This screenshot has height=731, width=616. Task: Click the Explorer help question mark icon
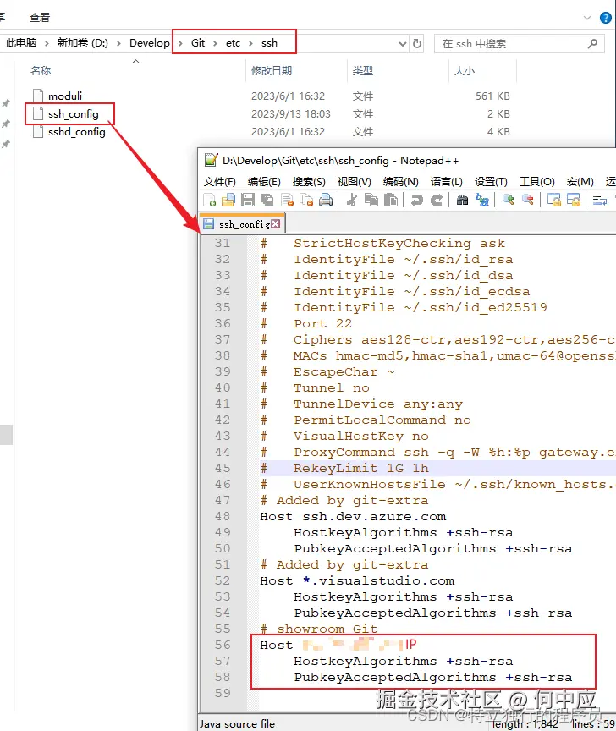[605, 18]
